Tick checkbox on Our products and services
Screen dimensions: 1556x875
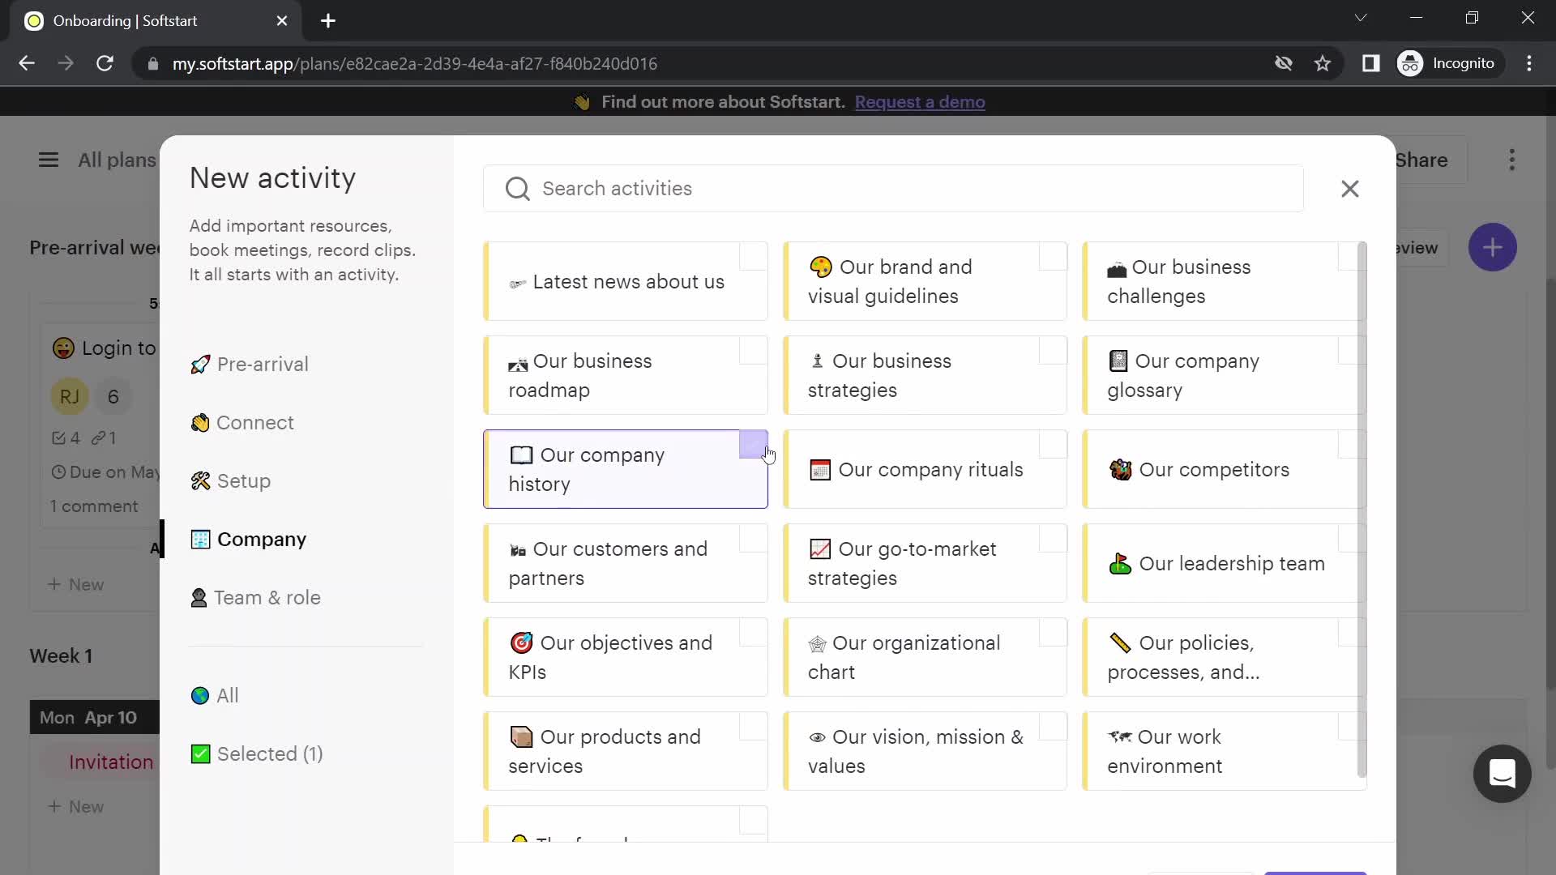point(753,727)
